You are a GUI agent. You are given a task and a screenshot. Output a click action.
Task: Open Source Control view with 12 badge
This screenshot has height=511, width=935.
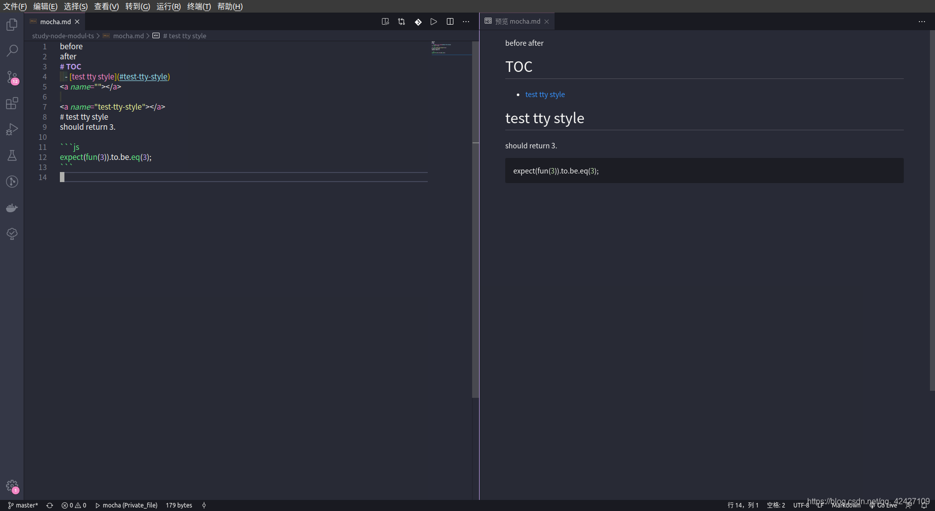(x=12, y=77)
